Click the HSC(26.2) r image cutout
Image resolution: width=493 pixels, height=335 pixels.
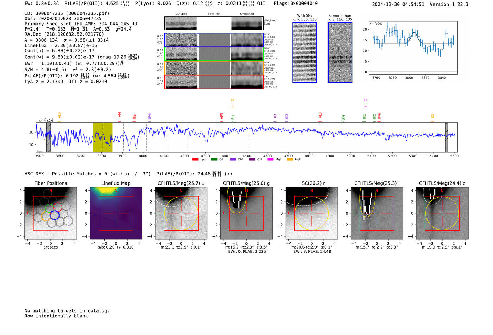pos(312,213)
